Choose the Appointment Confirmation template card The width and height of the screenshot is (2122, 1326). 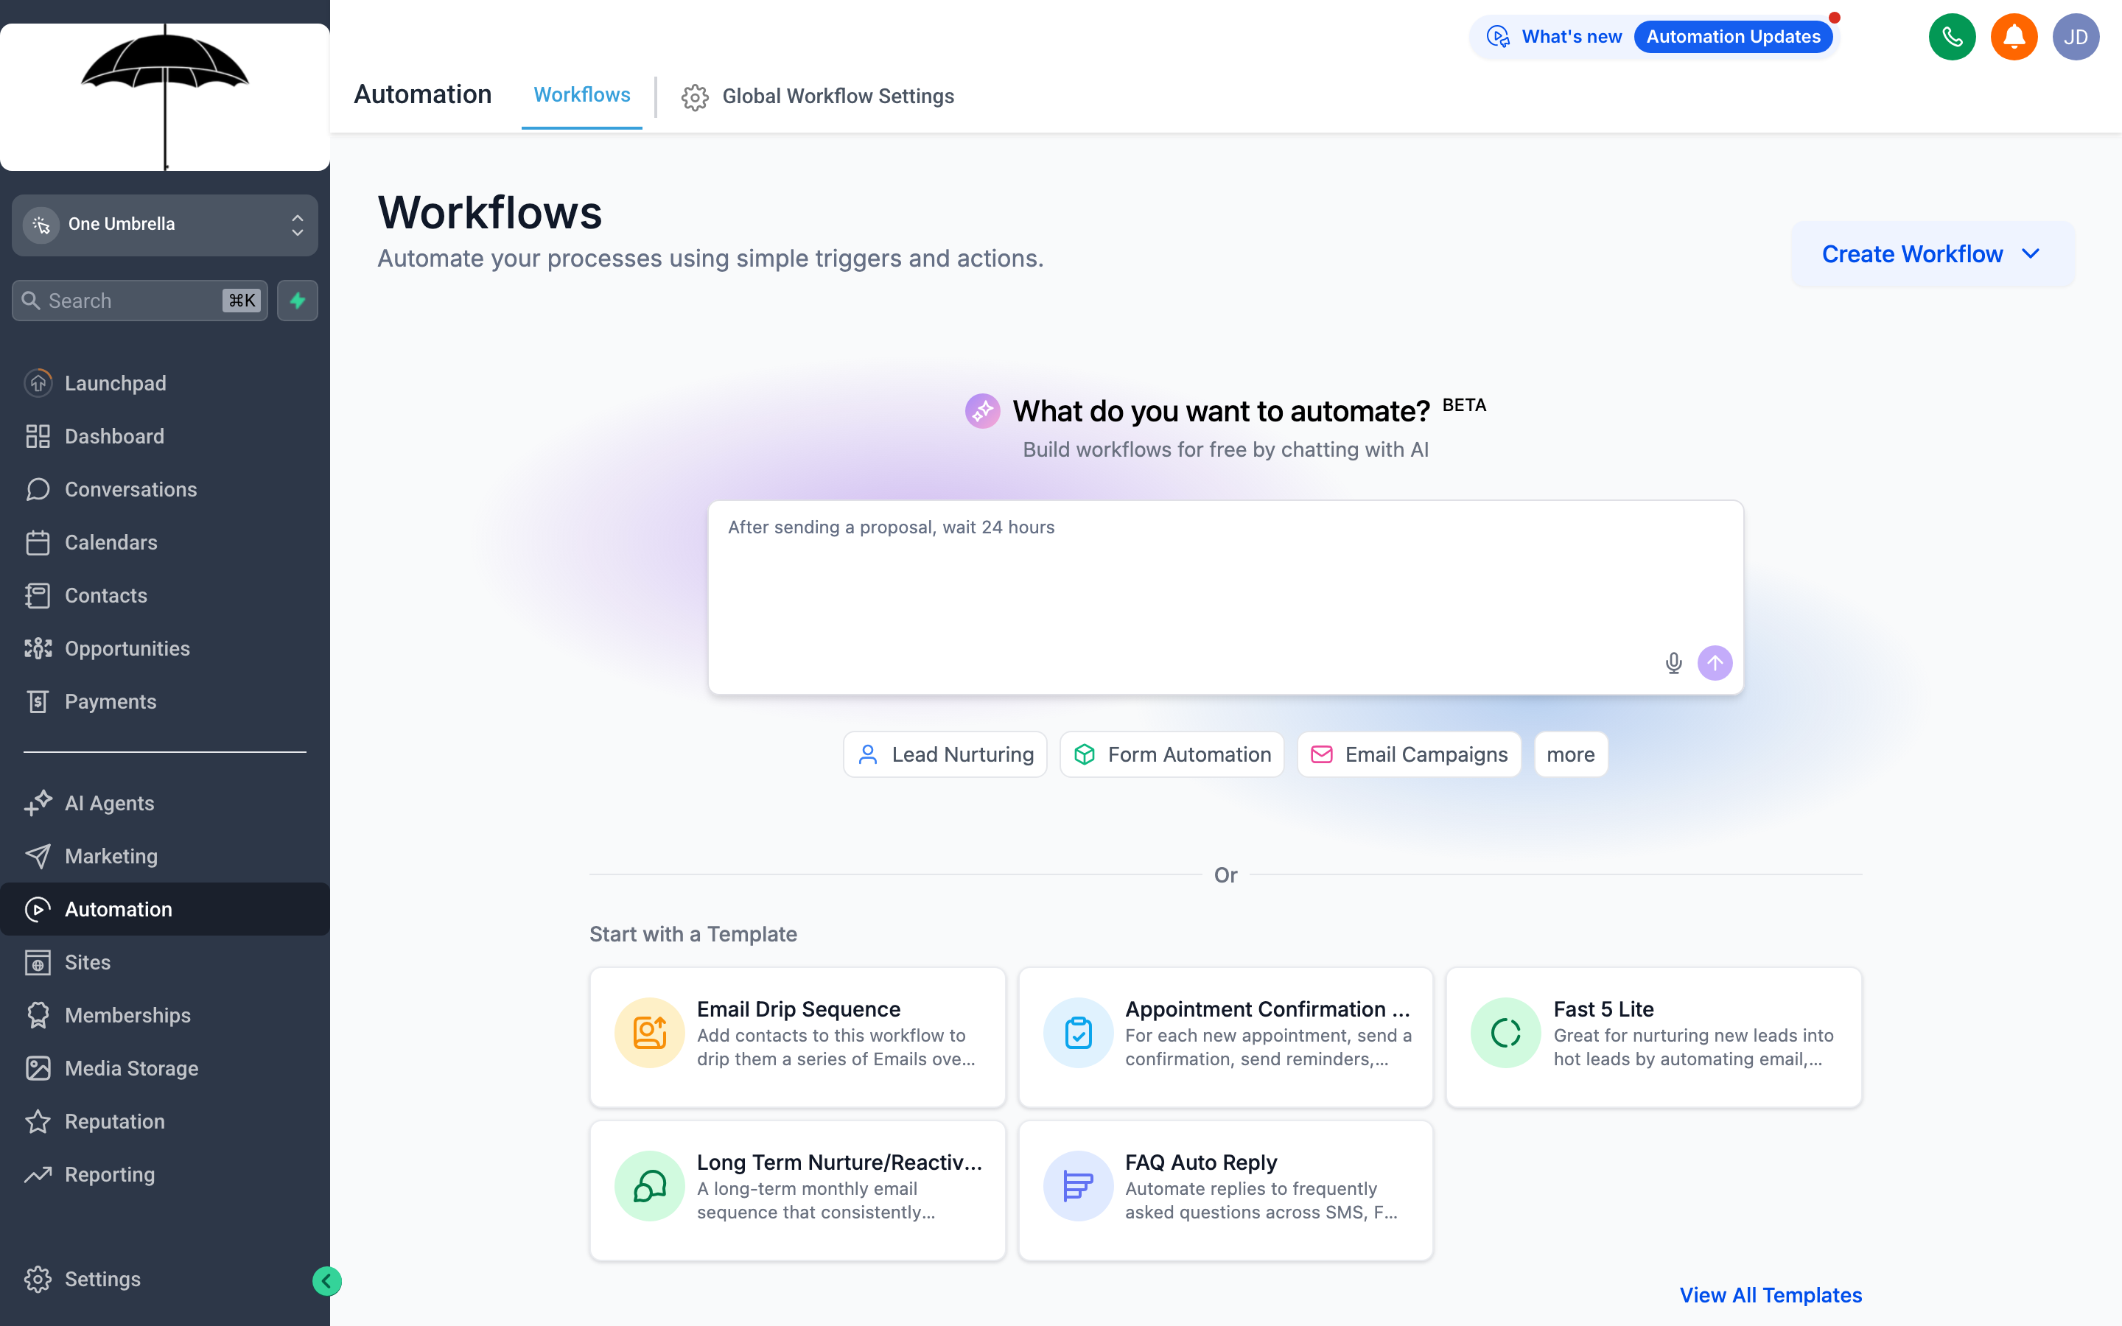pyautogui.click(x=1225, y=1037)
